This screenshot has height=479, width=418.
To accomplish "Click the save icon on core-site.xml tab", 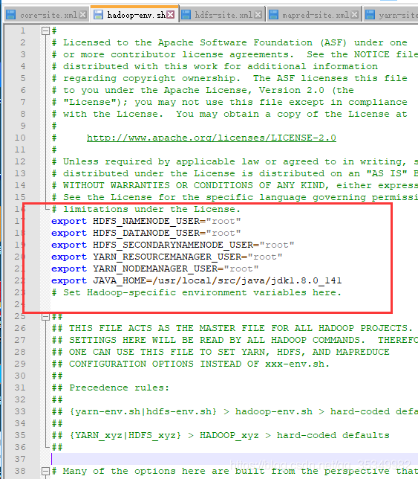I will pyautogui.click(x=11, y=14).
